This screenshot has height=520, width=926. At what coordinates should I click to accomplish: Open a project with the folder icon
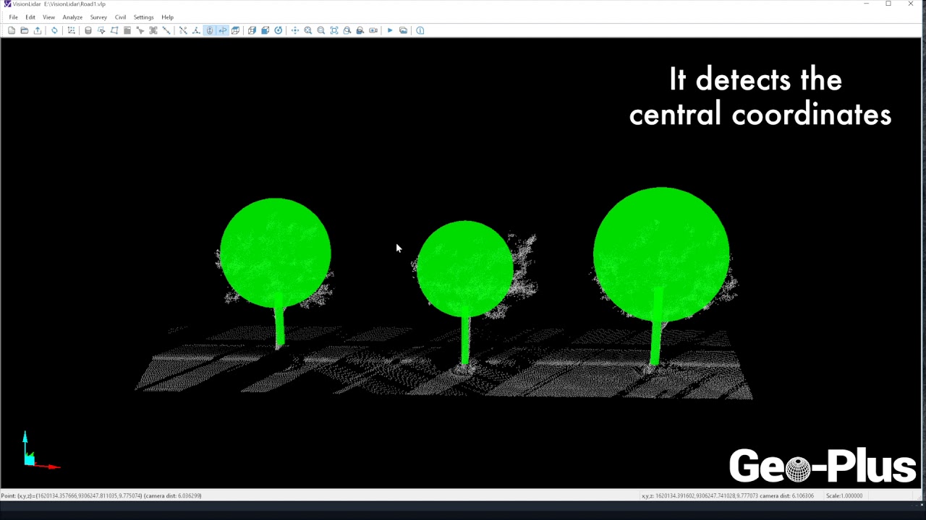[x=25, y=30]
